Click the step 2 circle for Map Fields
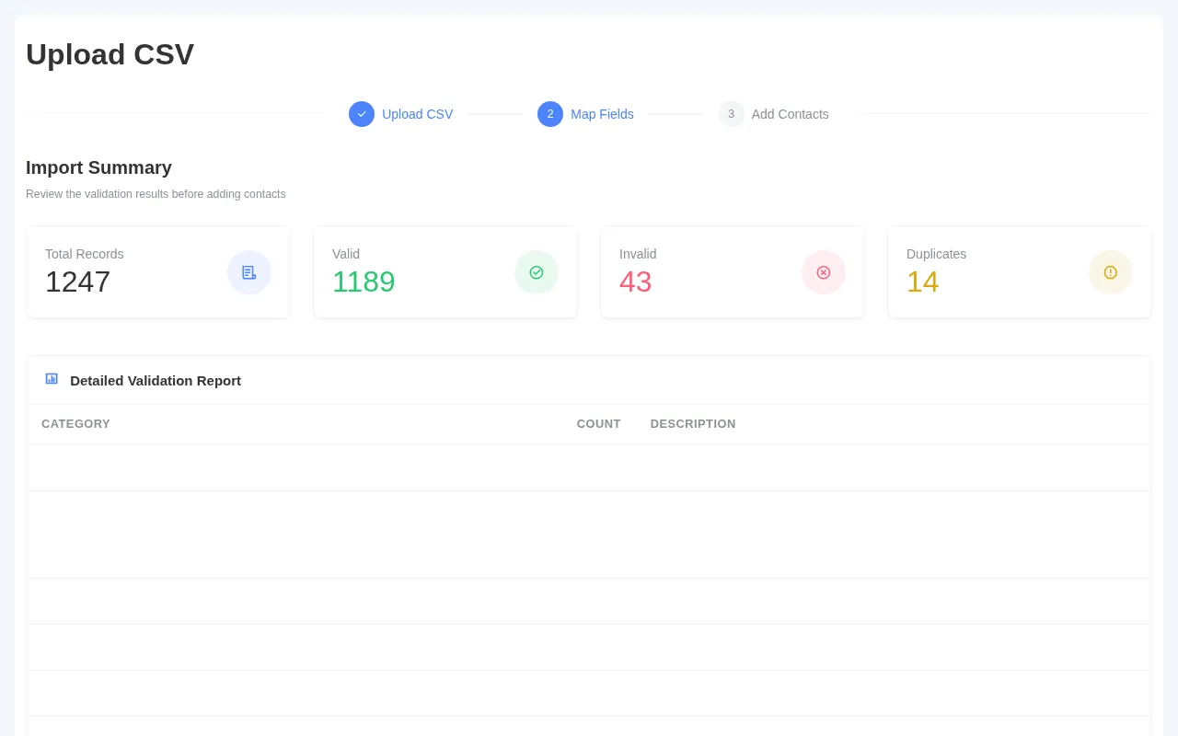 (x=550, y=114)
